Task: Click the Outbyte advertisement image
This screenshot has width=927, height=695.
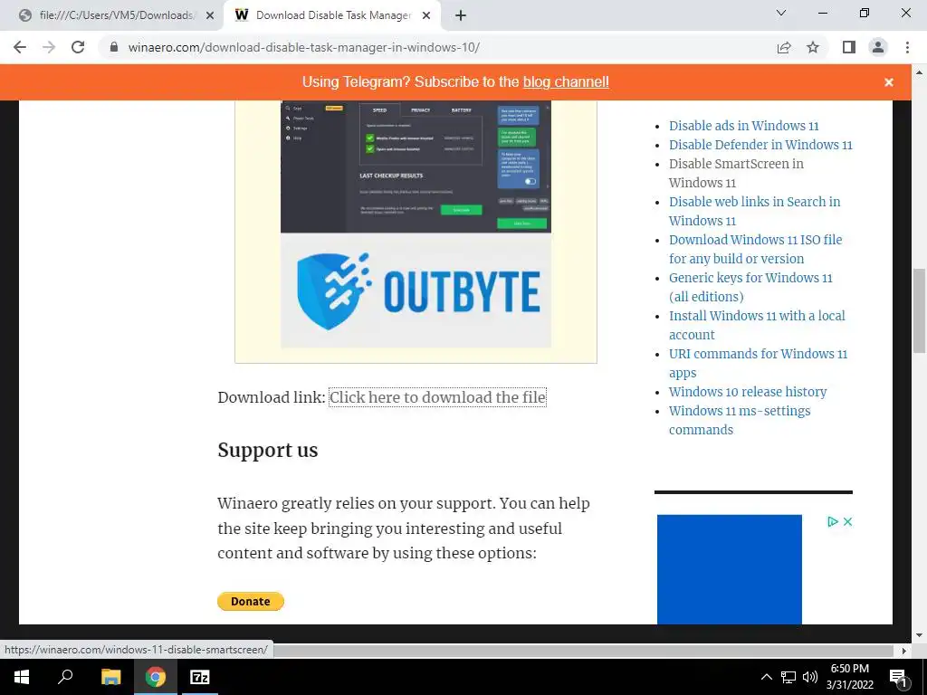Action: coord(416,224)
